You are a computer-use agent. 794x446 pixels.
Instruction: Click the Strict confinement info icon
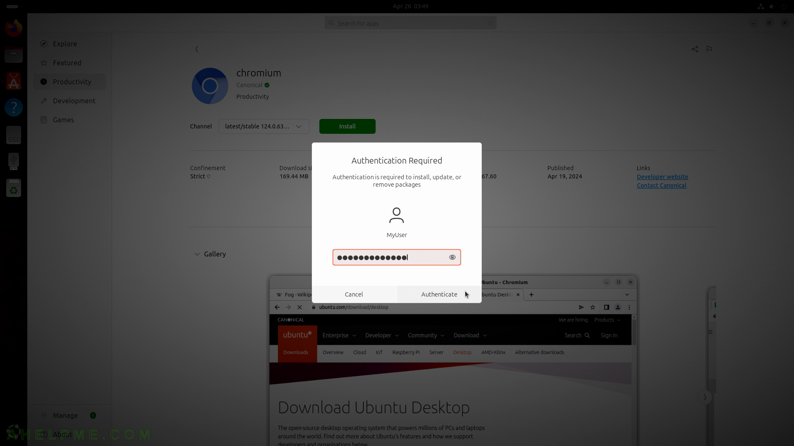pyautogui.click(x=208, y=176)
